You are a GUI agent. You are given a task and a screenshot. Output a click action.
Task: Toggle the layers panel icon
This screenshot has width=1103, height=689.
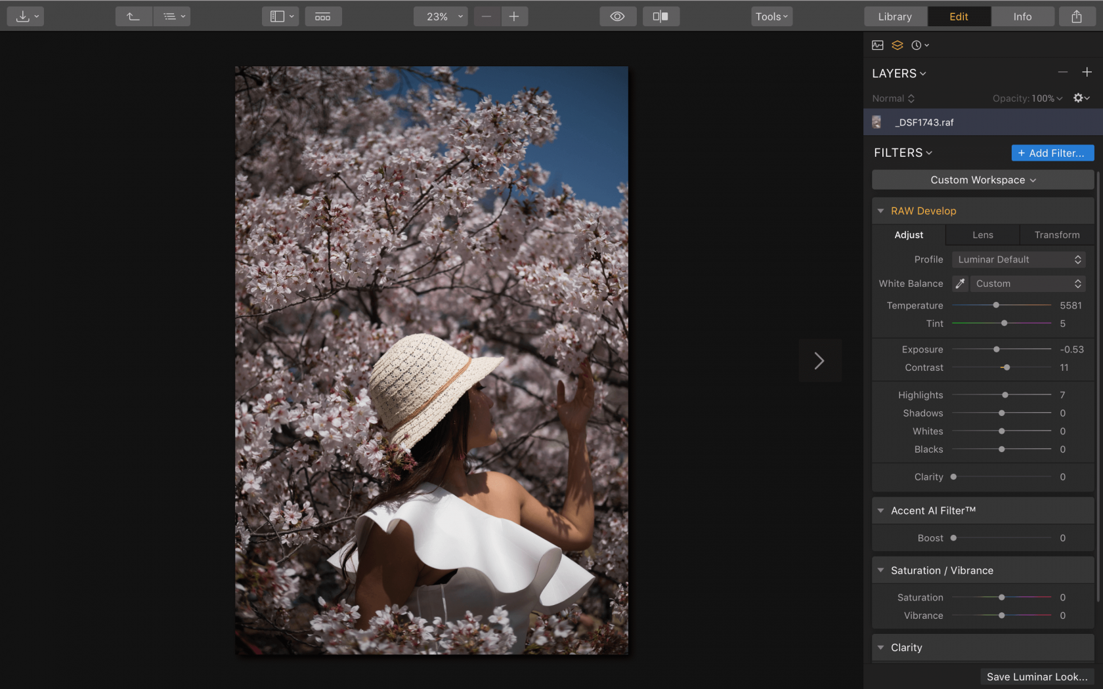pos(898,45)
